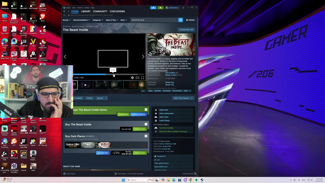The width and height of the screenshot is (325, 183).
Task: Enter fullscreen on the trailer video
Action: 142,78
